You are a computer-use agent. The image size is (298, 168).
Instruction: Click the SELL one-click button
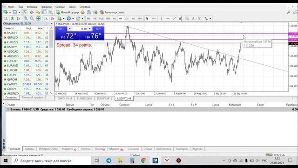pos(61,29)
